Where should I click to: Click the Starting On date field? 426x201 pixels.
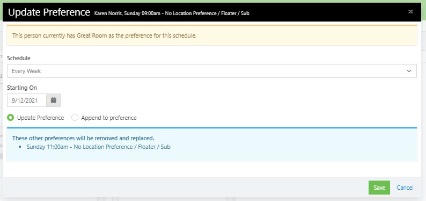click(x=27, y=101)
